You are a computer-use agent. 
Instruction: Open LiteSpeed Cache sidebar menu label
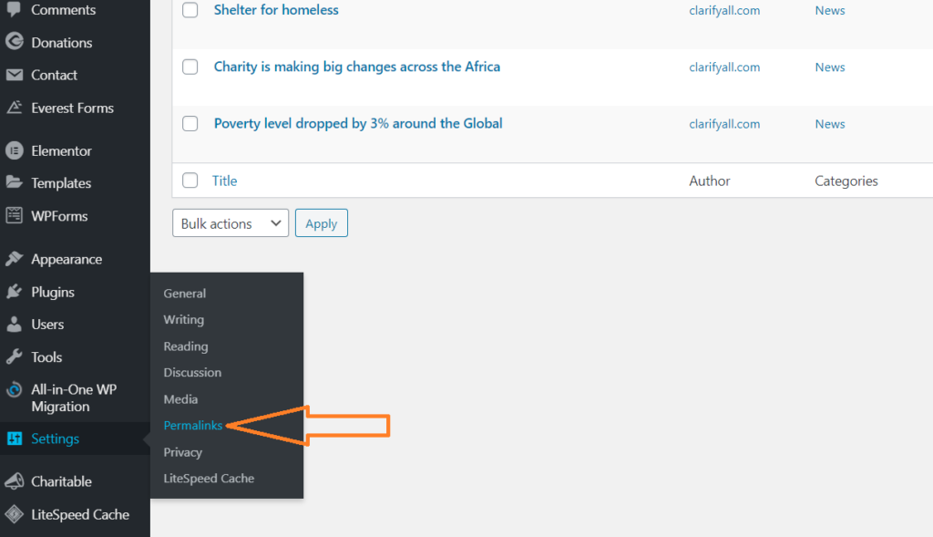coord(80,514)
